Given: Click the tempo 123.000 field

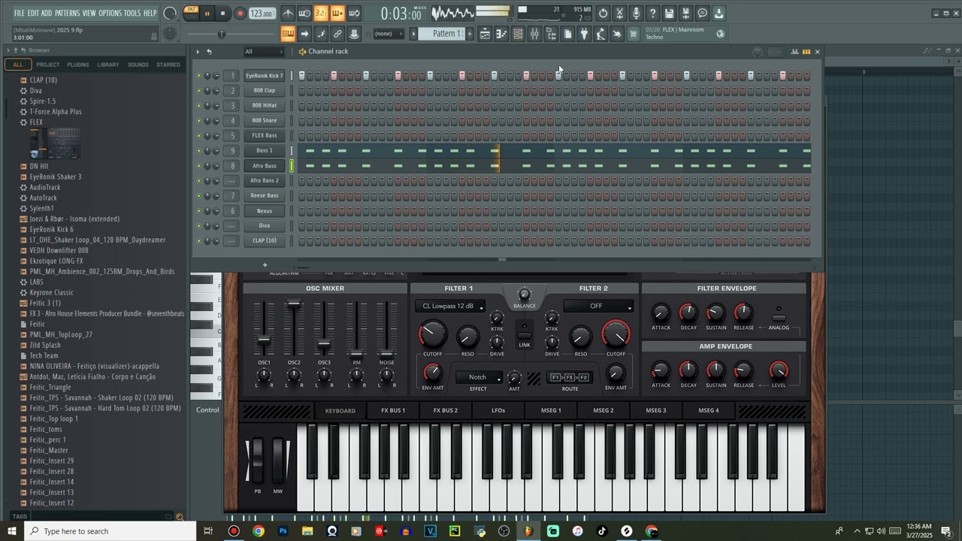Looking at the screenshot, I should click(262, 14).
